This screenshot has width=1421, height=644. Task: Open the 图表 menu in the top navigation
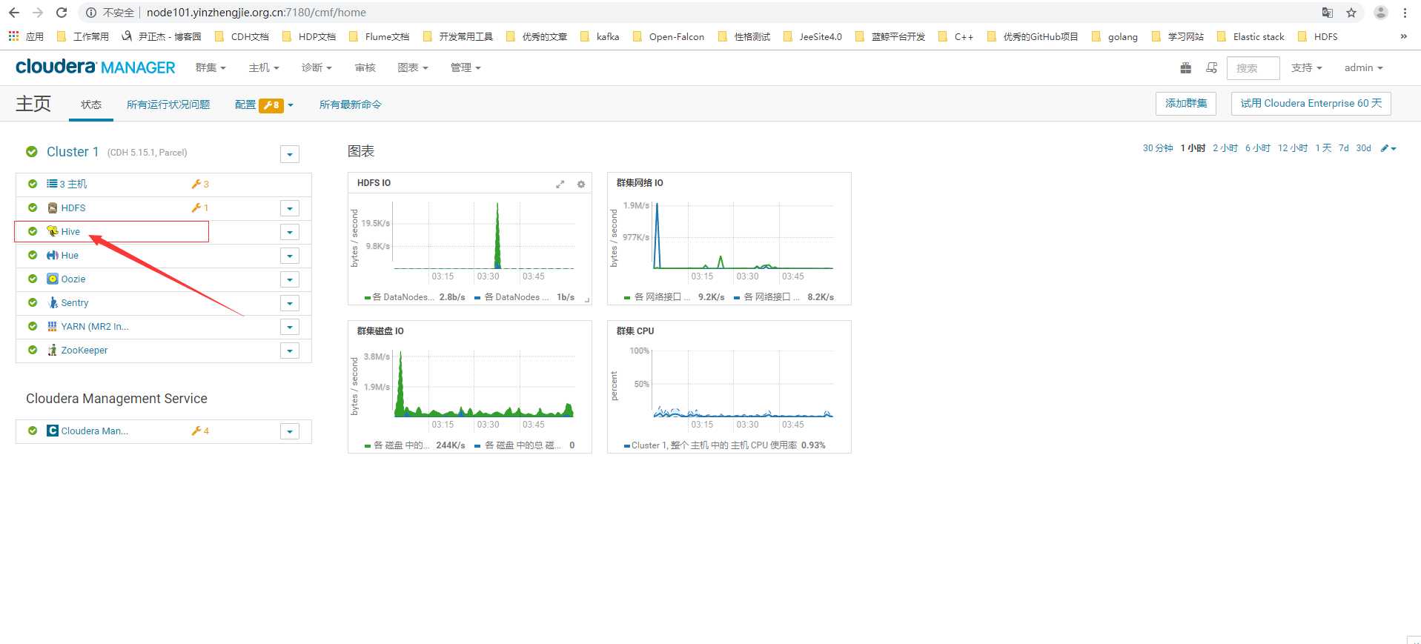pos(413,67)
